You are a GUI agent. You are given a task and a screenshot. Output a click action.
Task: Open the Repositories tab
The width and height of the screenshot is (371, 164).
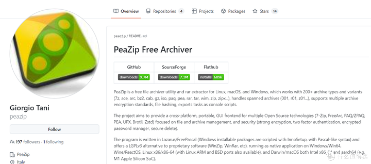[165, 11]
